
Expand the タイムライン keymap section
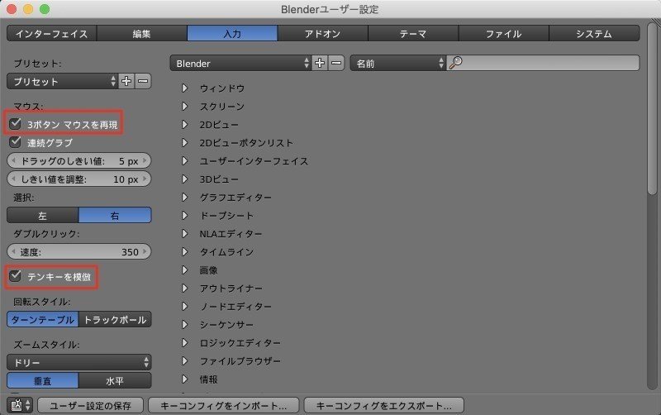click(184, 252)
